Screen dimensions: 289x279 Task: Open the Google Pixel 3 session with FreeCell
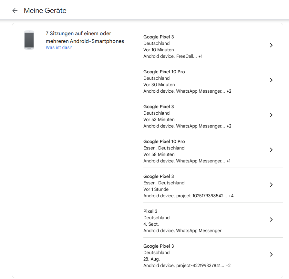click(173, 56)
